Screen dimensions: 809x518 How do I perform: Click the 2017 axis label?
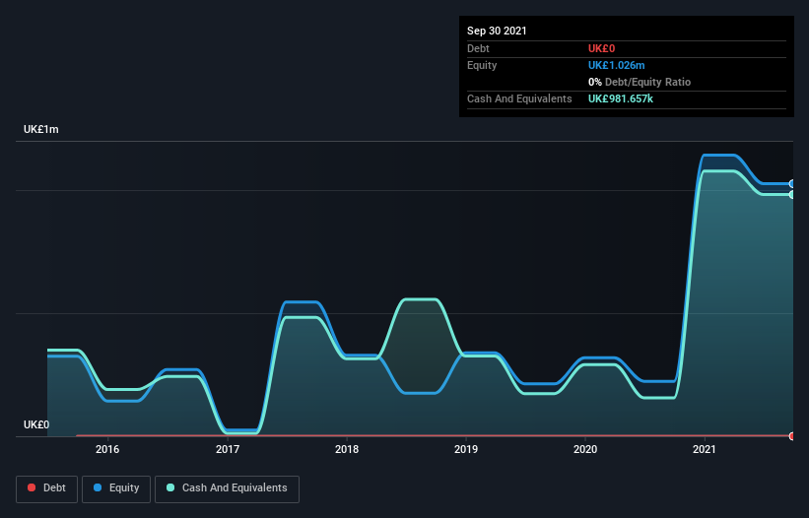click(x=228, y=449)
